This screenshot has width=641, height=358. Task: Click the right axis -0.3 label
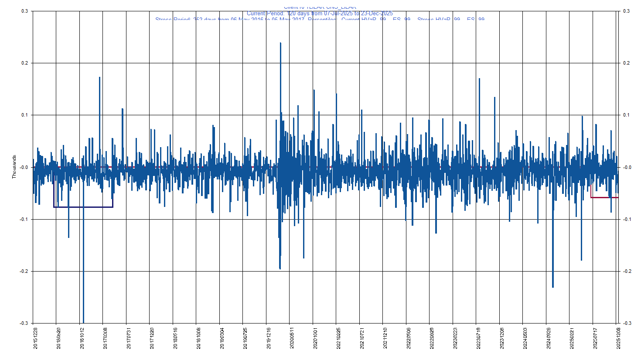coord(627,323)
